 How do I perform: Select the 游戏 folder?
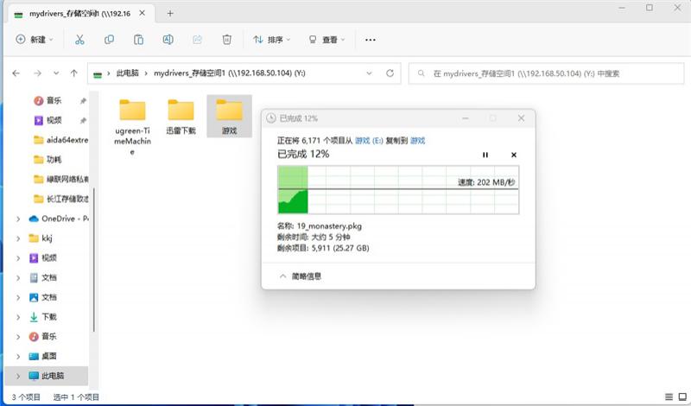(230, 117)
